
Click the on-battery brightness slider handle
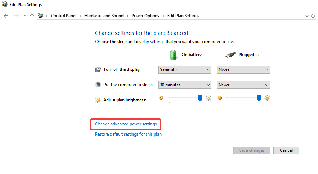tap(200, 98)
